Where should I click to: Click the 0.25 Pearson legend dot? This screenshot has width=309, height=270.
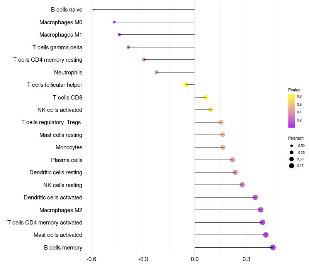pos(292,166)
